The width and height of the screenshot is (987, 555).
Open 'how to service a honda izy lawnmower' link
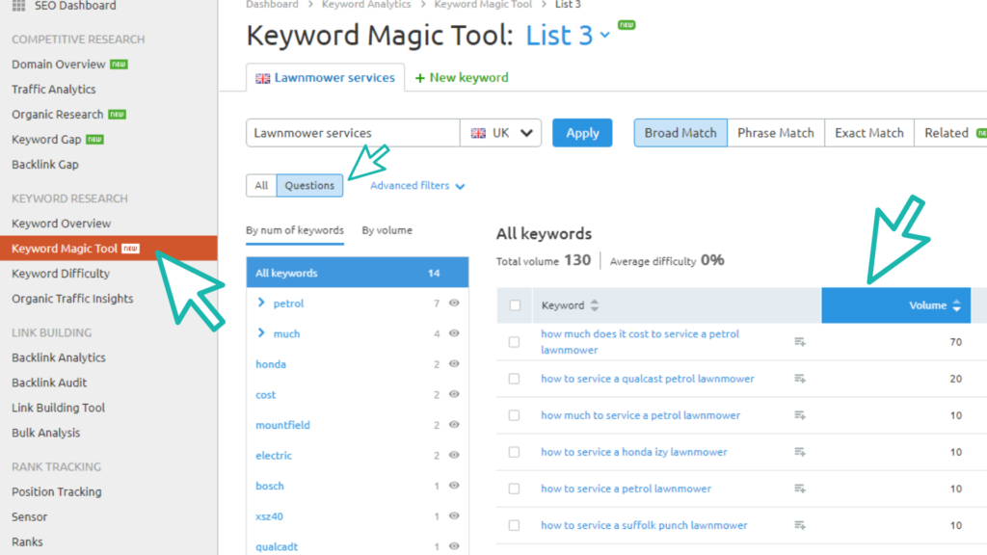(x=634, y=452)
